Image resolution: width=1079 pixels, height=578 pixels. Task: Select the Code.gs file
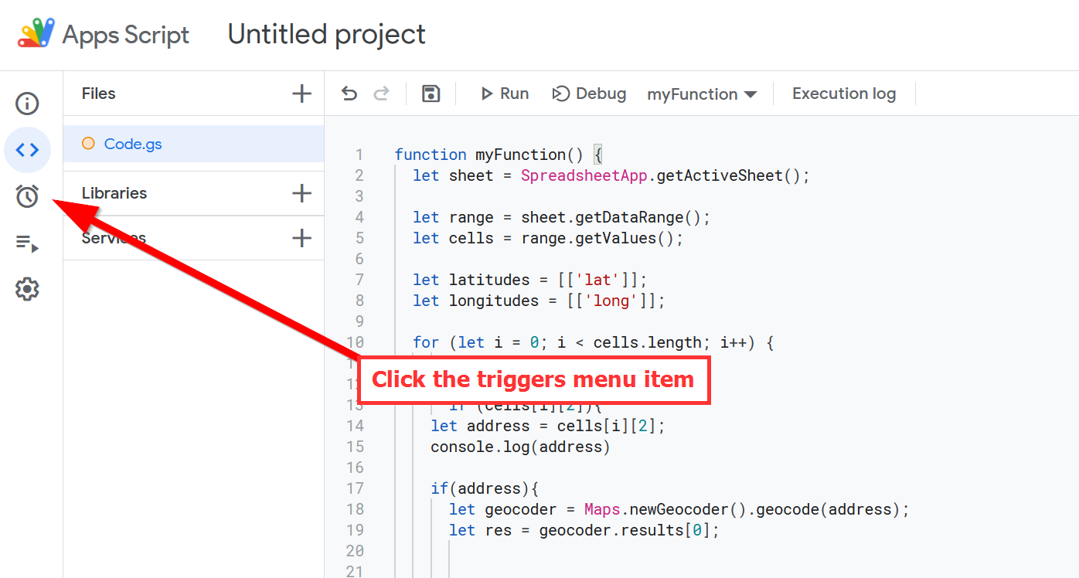[133, 144]
